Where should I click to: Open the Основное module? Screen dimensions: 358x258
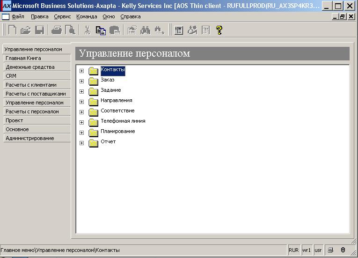tap(37, 130)
